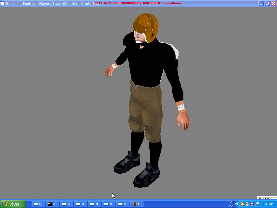This screenshot has width=277, height=208.
Task: Open the Player Viewer window system-menu icon
Action: coord(2,3)
